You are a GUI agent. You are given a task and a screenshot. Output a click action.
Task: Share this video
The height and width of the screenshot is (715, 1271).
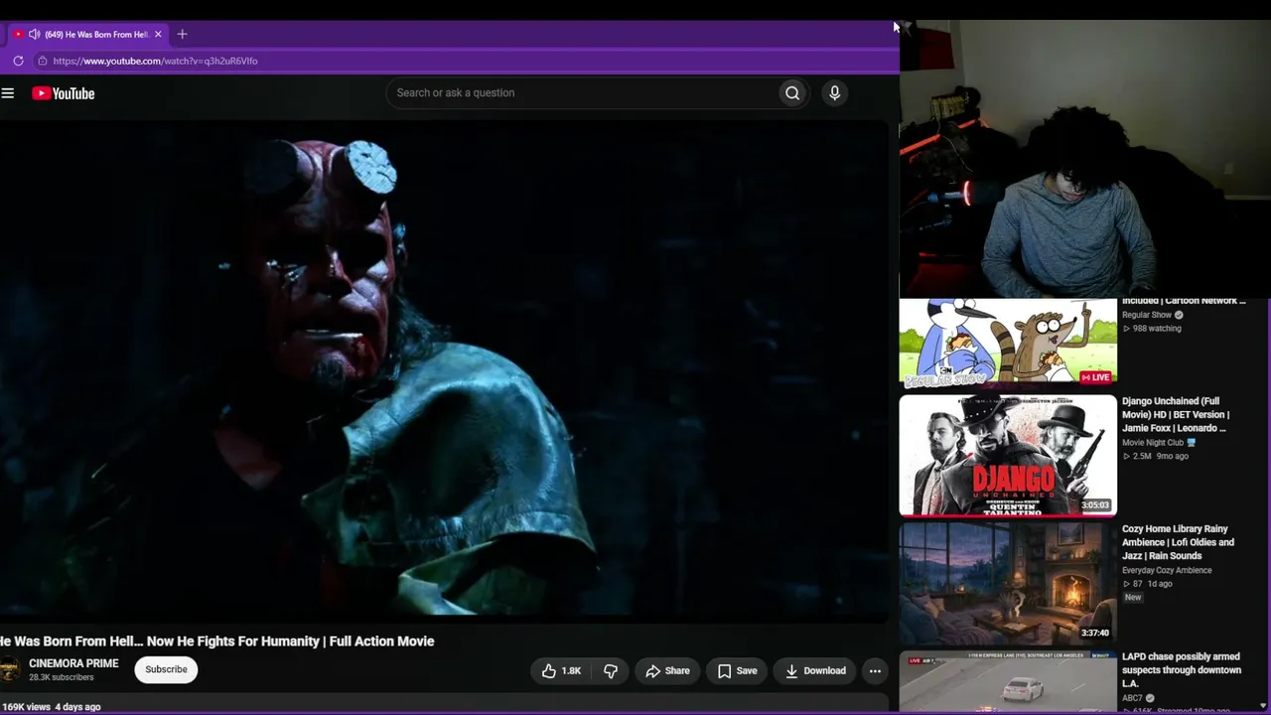[x=667, y=671]
